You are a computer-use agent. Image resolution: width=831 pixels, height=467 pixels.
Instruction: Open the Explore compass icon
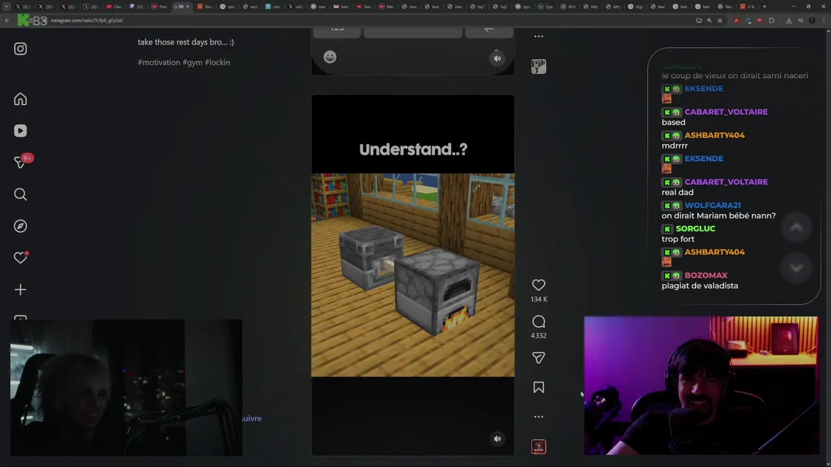pos(21,226)
